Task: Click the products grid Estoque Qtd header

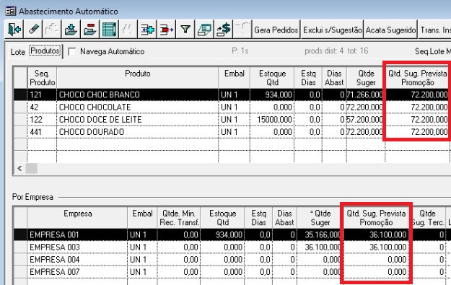Action: (x=272, y=78)
